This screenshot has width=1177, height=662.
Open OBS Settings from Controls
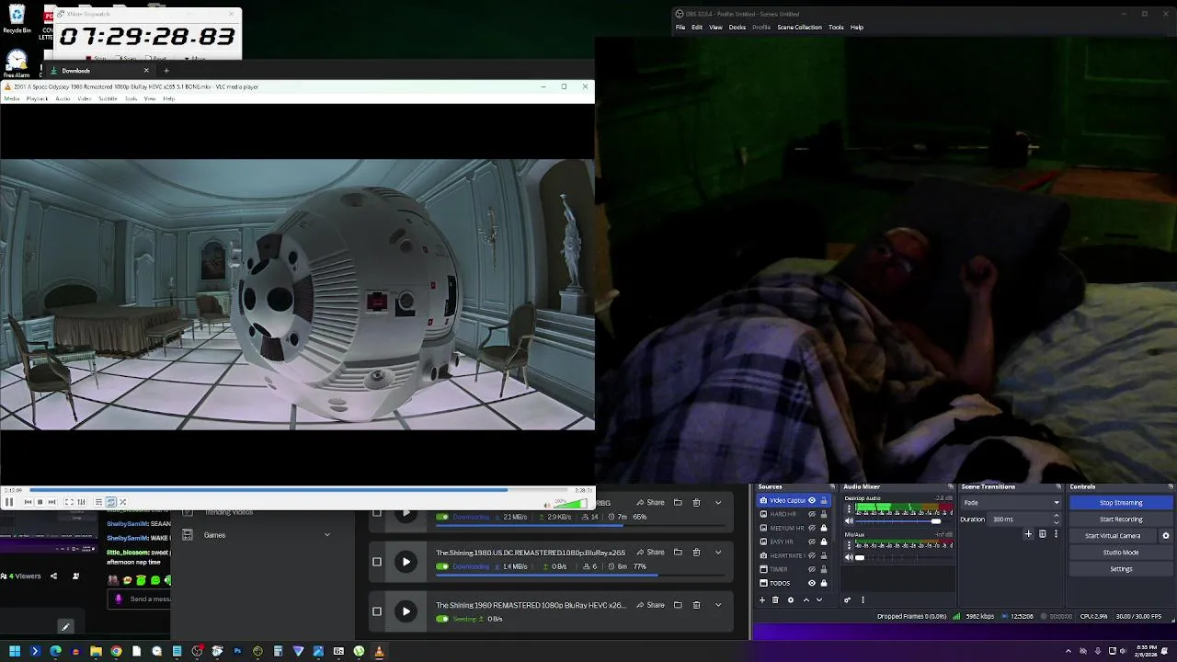pos(1121,569)
